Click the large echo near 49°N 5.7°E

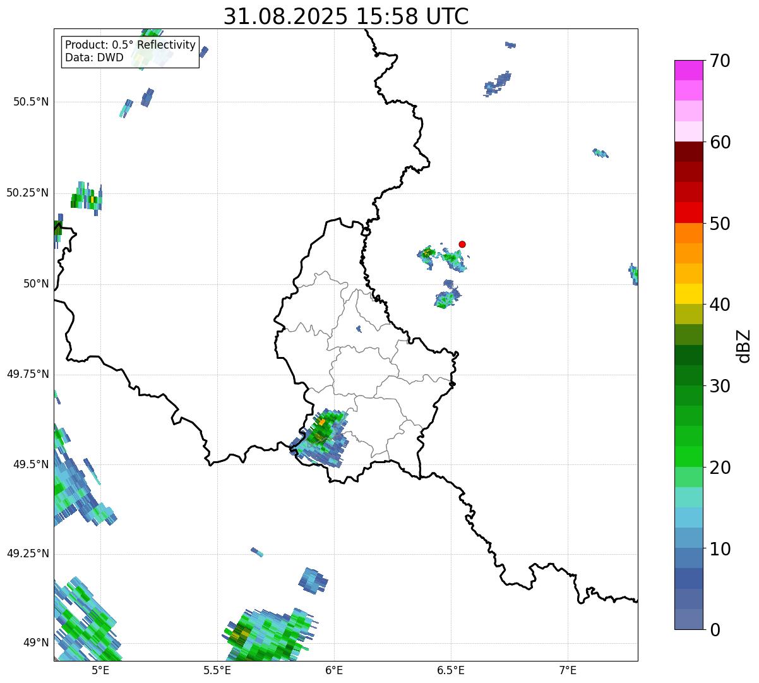point(270,635)
